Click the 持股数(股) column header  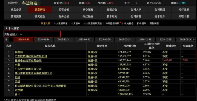pyautogui.click(x=130, y=46)
